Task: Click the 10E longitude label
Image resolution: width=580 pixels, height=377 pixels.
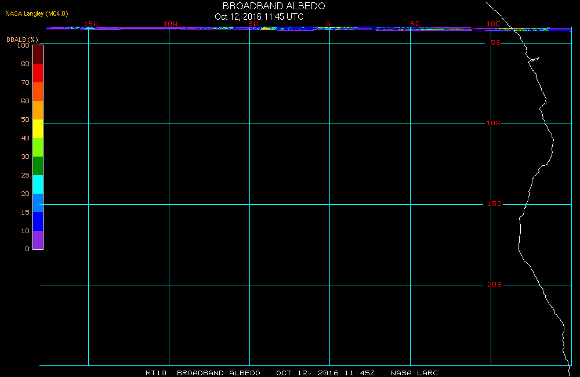Action: [x=494, y=24]
